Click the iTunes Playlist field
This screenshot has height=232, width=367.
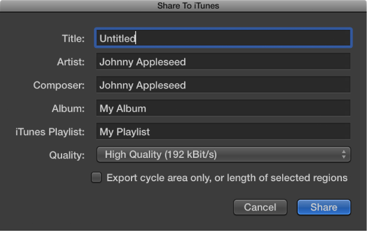click(x=224, y=132)
